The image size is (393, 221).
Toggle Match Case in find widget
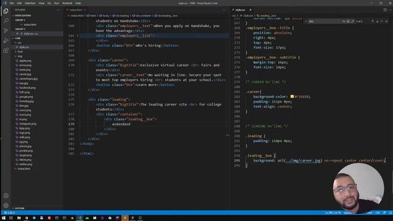344,21
